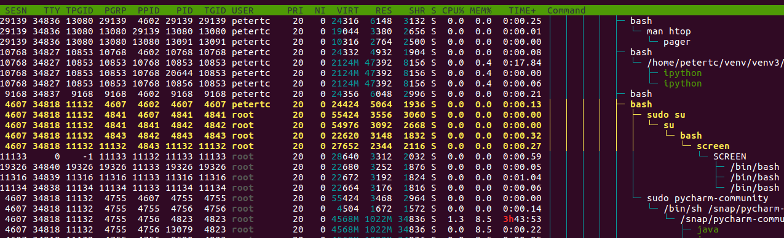Click the VIRT value 19044
The image size is (784, 238).
point(346,32)
